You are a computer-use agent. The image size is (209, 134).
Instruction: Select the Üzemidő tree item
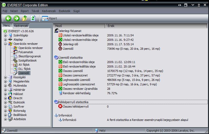coord(24,73)
